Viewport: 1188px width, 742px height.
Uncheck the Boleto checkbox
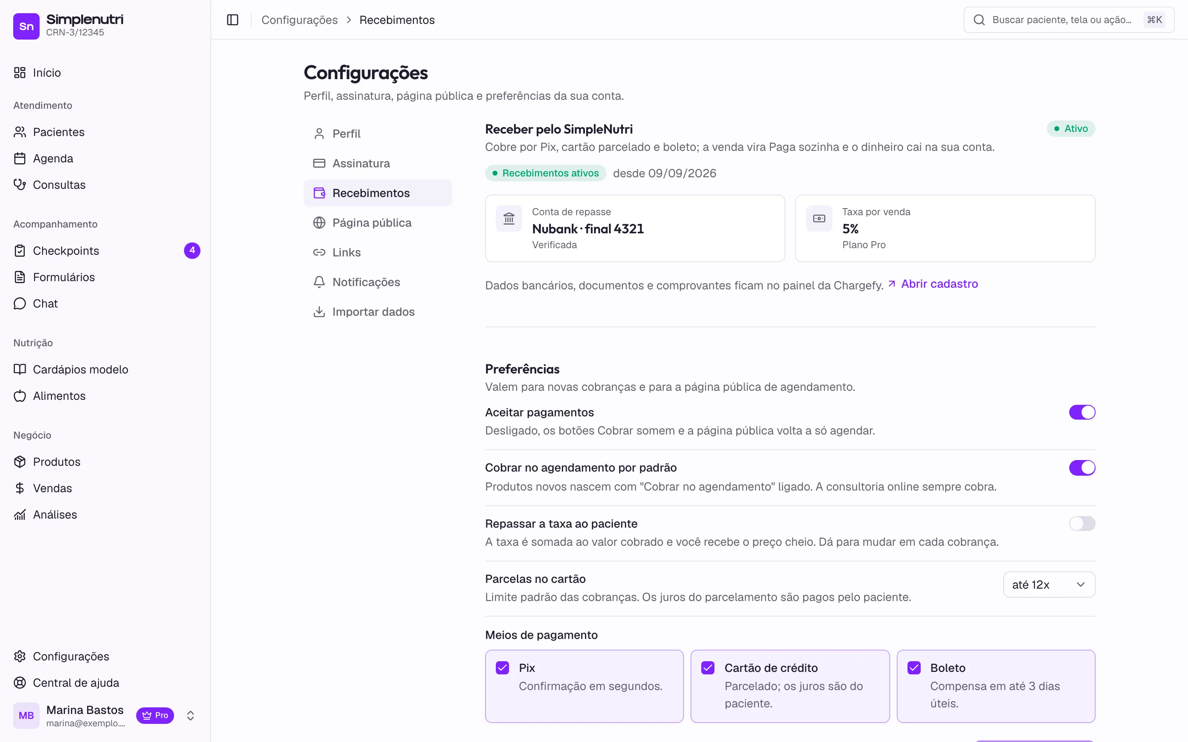coord(914,668)
